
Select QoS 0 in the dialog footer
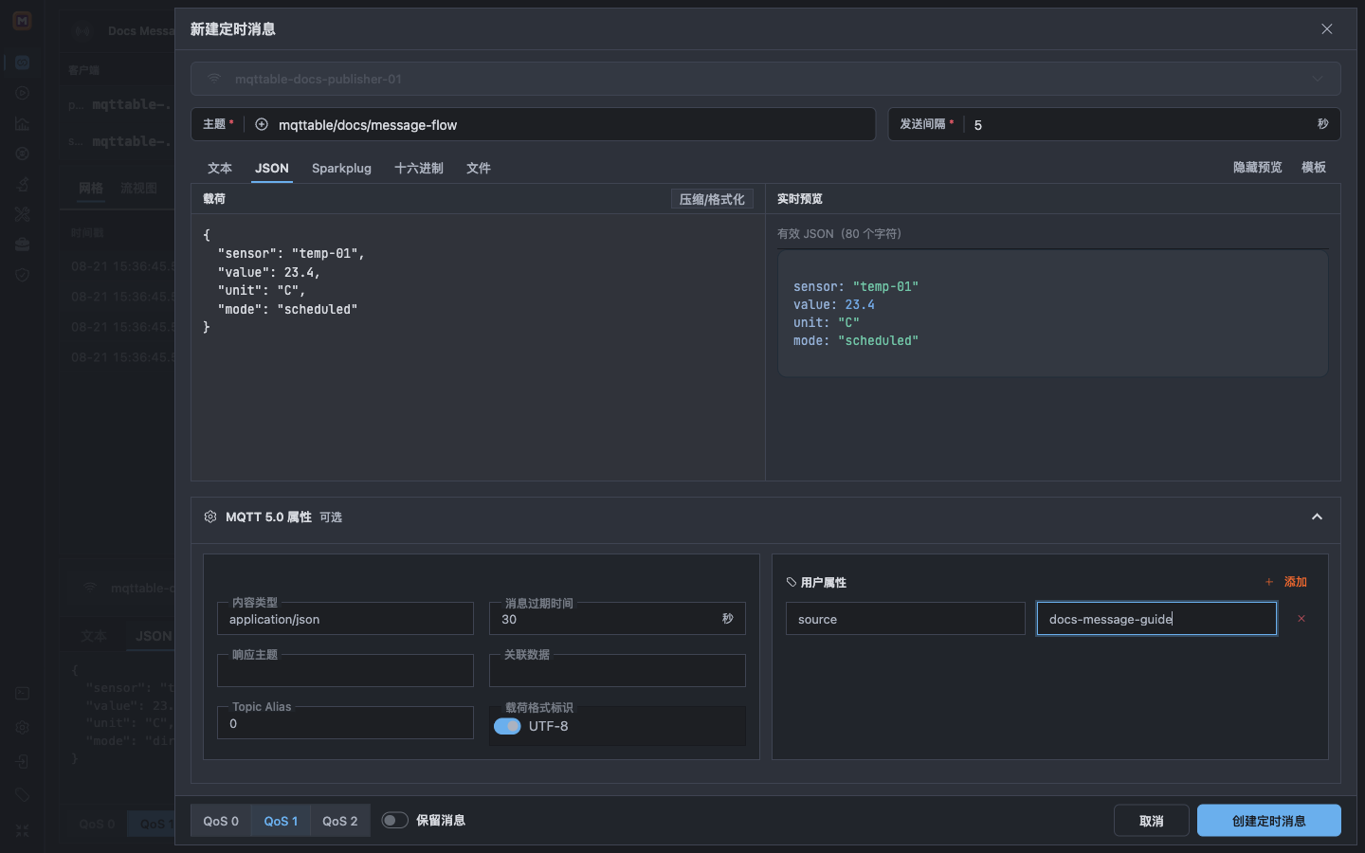221,821
